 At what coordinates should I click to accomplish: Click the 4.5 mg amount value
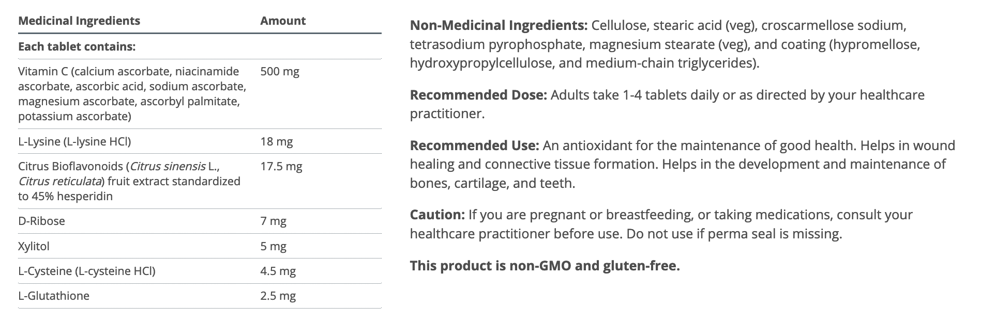point(278,271)
